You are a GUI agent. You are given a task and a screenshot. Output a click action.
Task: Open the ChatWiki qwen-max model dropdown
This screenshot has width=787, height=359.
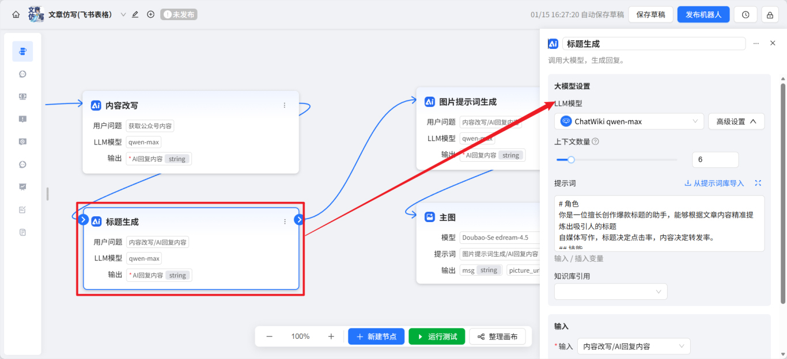click(x=629, y=121)
